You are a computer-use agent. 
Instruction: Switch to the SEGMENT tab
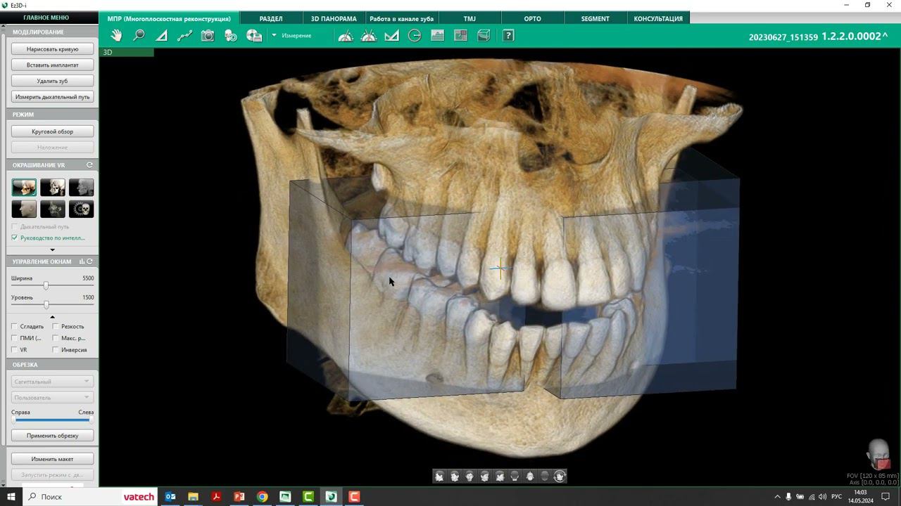[596, 18]
